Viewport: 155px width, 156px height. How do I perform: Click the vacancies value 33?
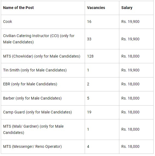click(89, 39)
